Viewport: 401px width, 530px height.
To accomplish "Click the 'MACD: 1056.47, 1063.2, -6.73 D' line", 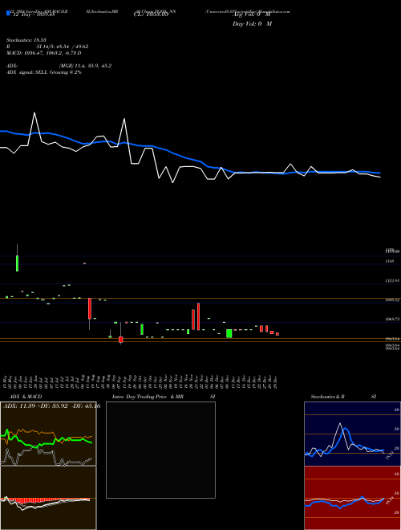I will (x=44, y=53).
